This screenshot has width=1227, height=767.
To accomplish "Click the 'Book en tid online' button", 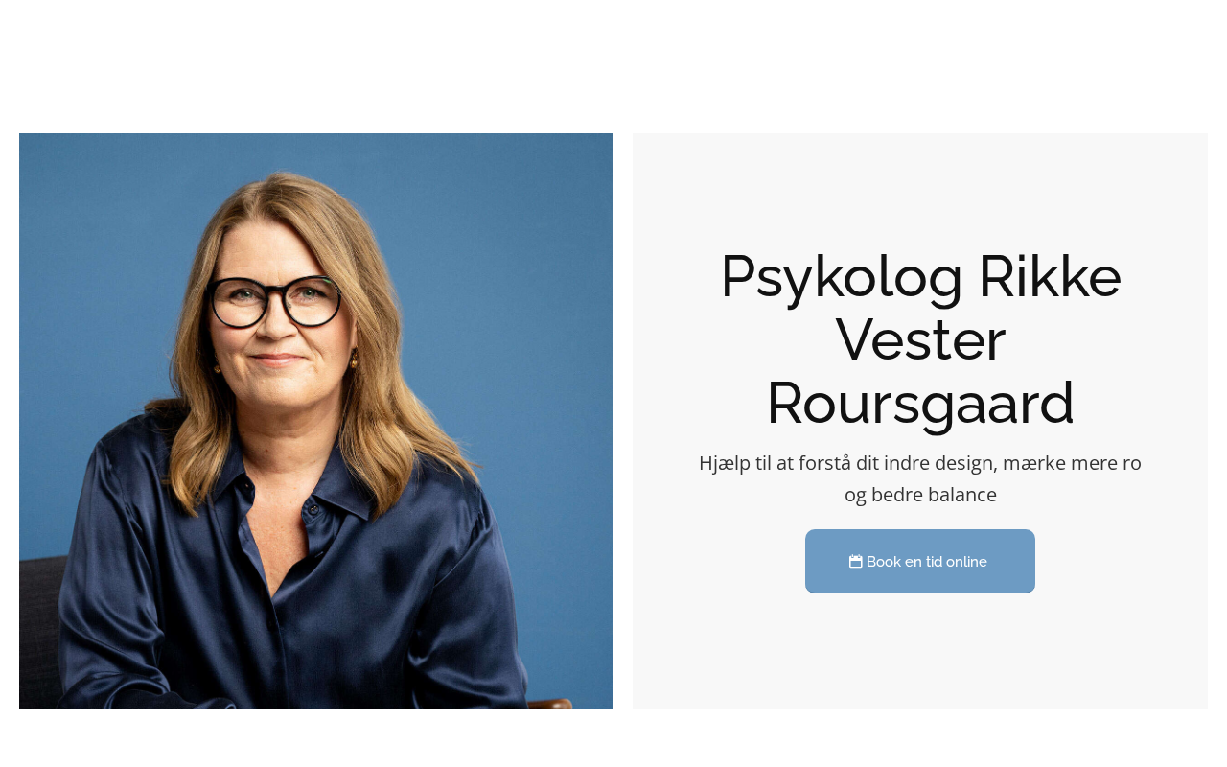I will click(920, 561).
